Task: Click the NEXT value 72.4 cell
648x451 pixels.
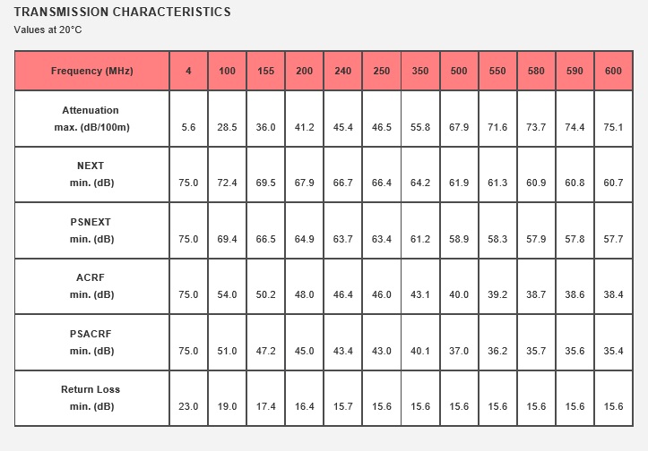Action: pyautogui.click(x=227, y=174)
